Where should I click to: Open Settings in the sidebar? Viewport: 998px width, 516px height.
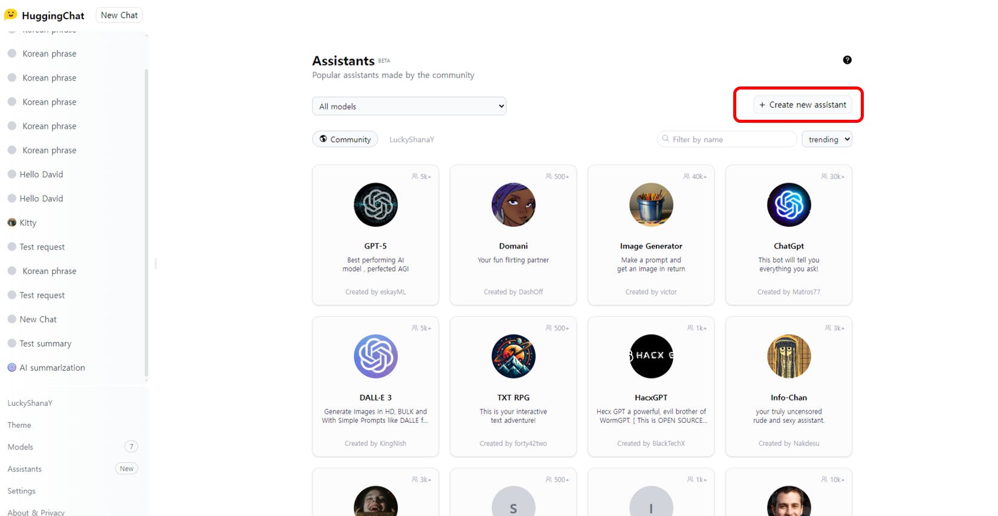pyautogui.click(x=22, y=491)
